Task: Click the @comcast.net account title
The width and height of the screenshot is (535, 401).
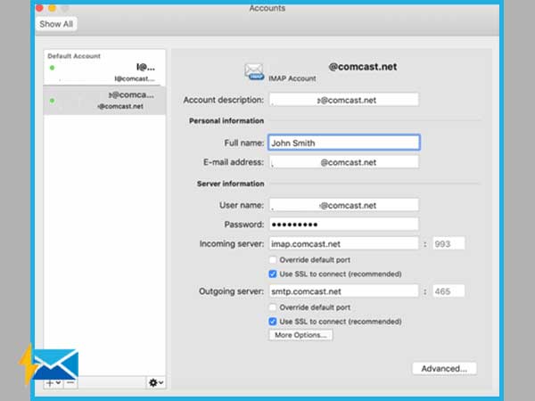Action: pos(362,67)
